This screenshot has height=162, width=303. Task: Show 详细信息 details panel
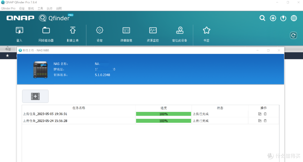click(x=126, y=31)
